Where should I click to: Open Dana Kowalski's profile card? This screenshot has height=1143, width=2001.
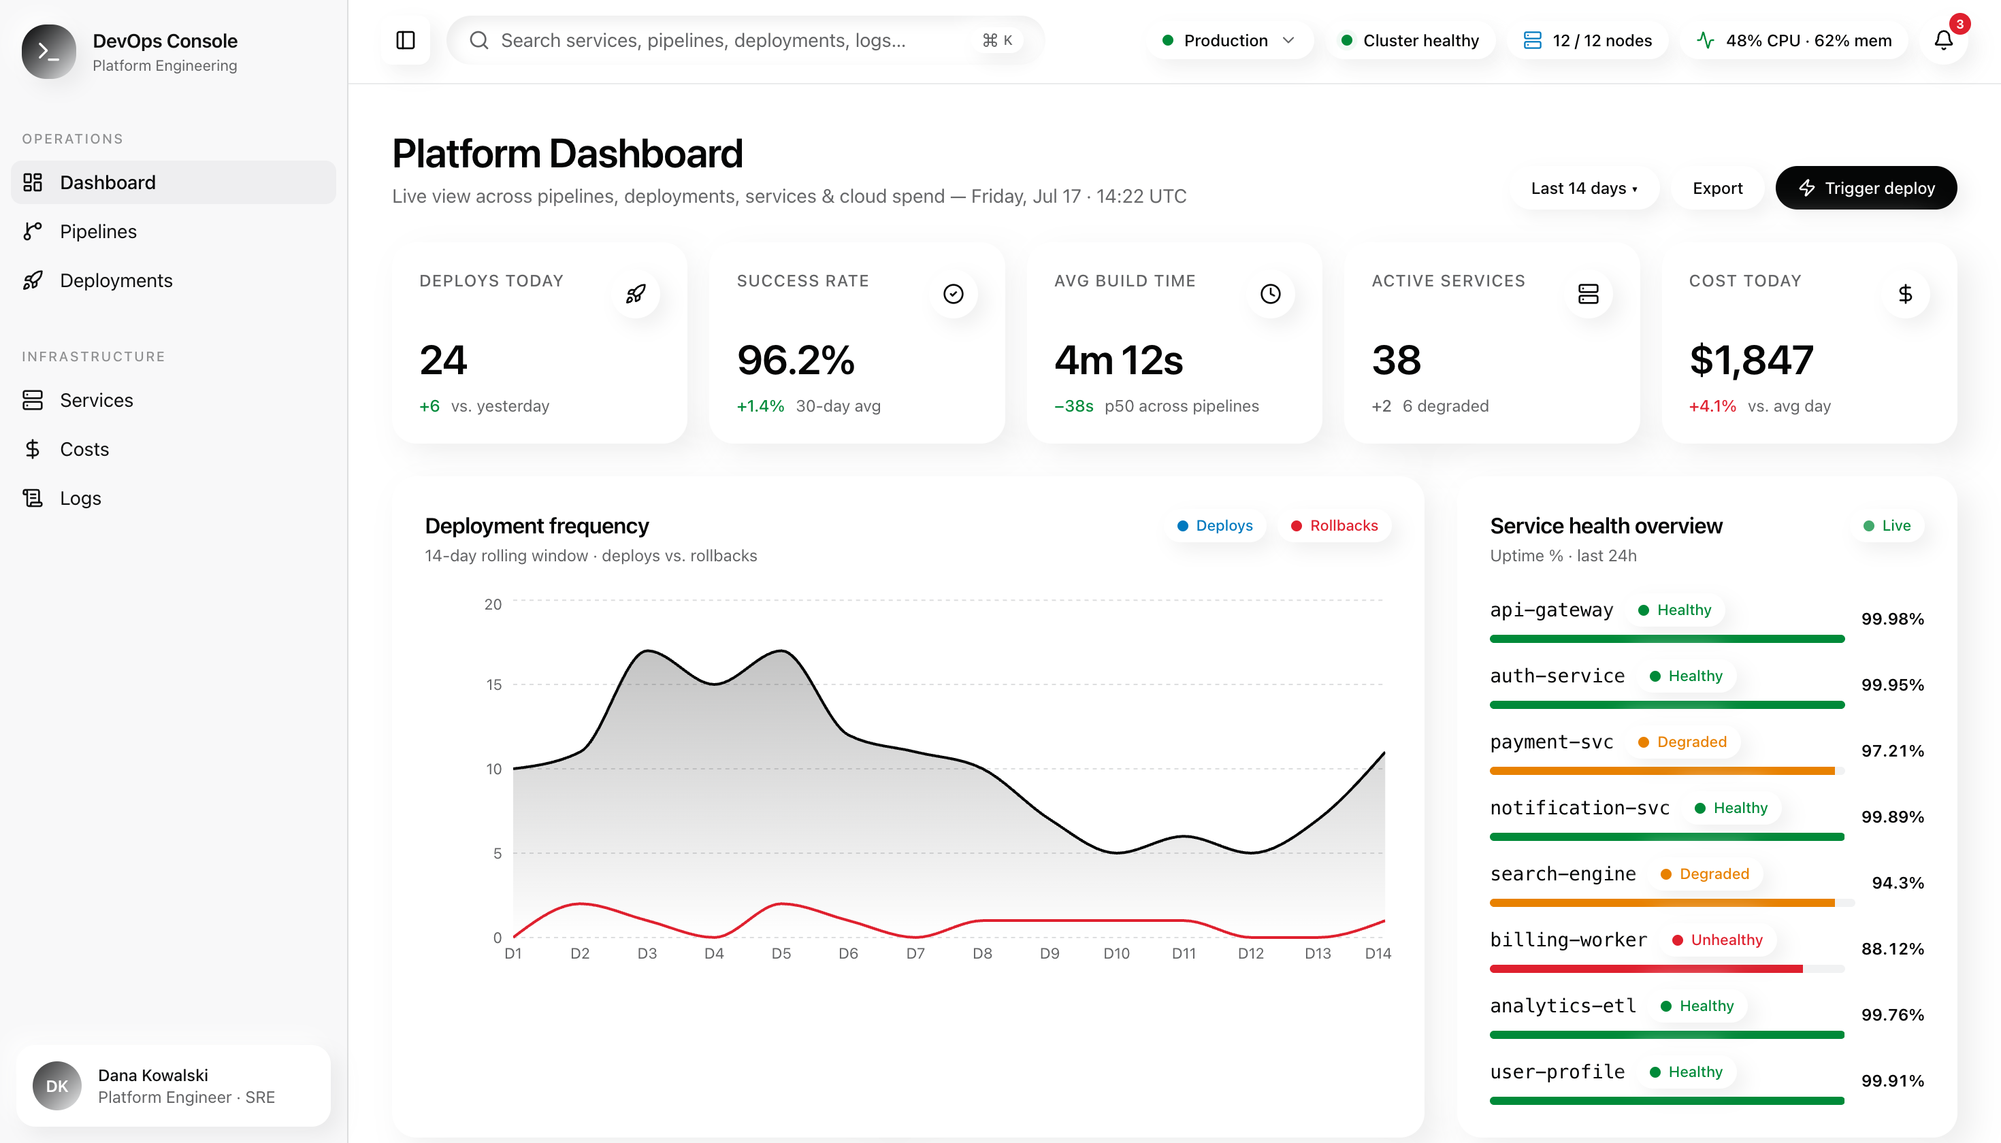tap(174, 1086)
